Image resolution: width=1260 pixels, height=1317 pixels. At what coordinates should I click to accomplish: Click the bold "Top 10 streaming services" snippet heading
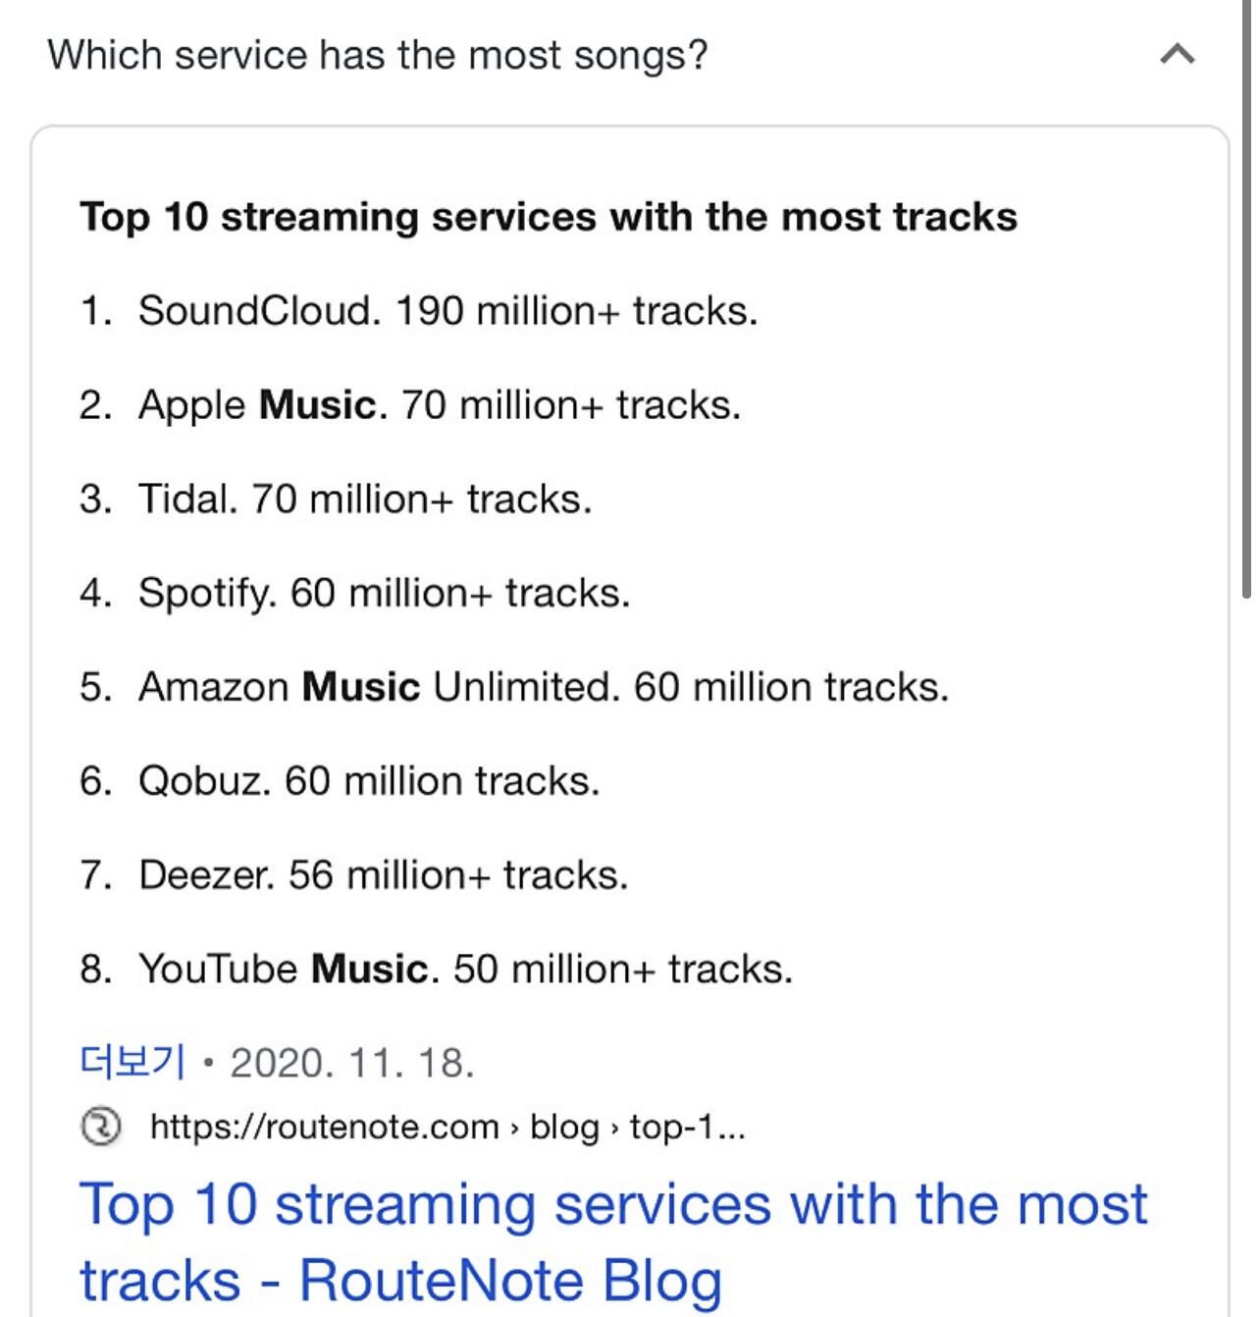[549, 217]
